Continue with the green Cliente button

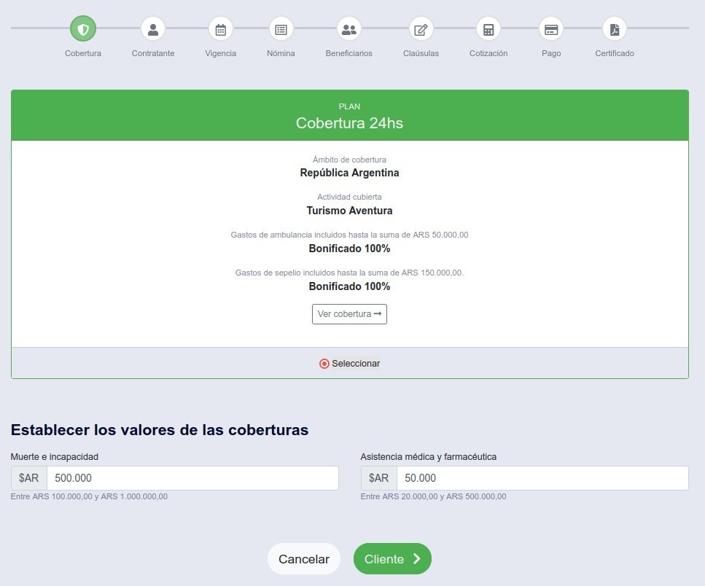click(x=392, y=559)
